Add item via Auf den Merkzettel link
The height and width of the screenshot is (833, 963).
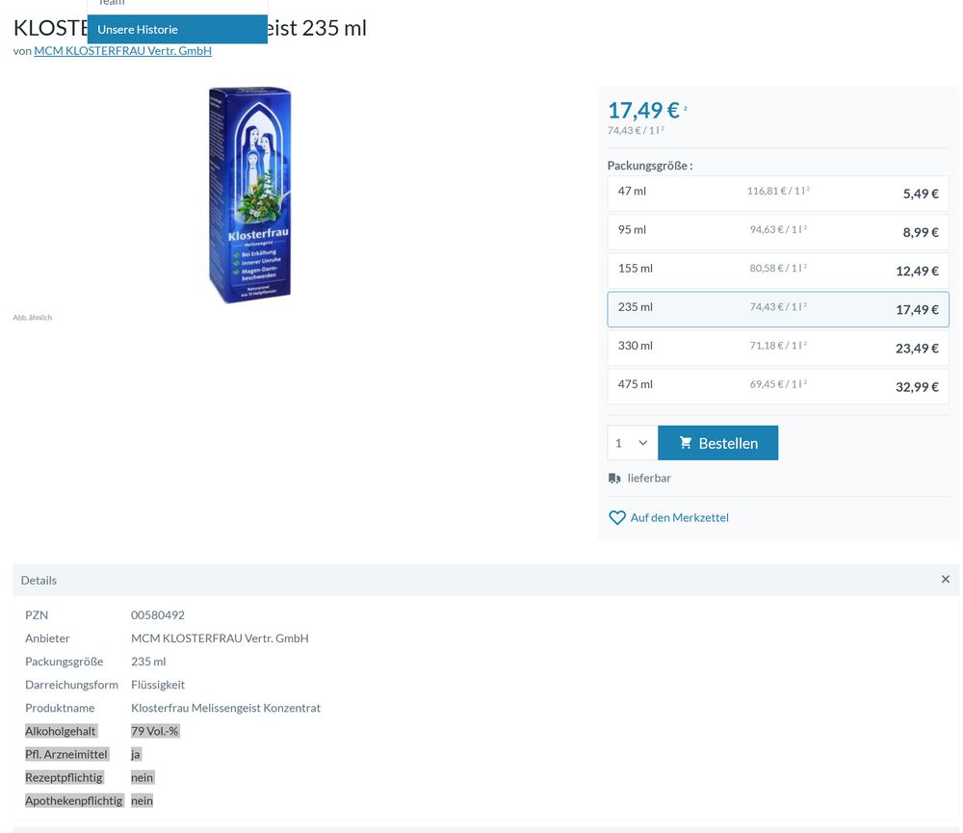click(x=679, y=518)
